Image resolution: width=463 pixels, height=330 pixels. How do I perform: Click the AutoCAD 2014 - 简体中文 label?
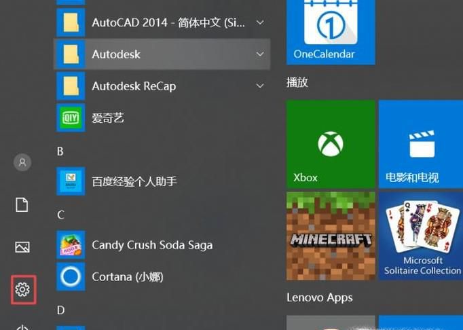click(x=168, y=22)
